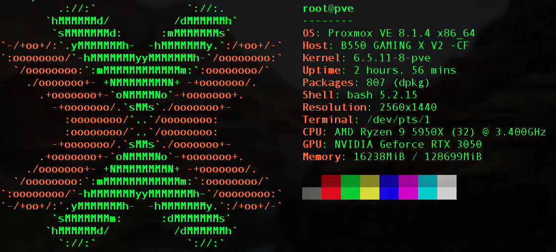Image resolution: width=556 pixels, height=252 pixels.
Task: Click the bright cyan color block in bottom row
Action: 427,193
